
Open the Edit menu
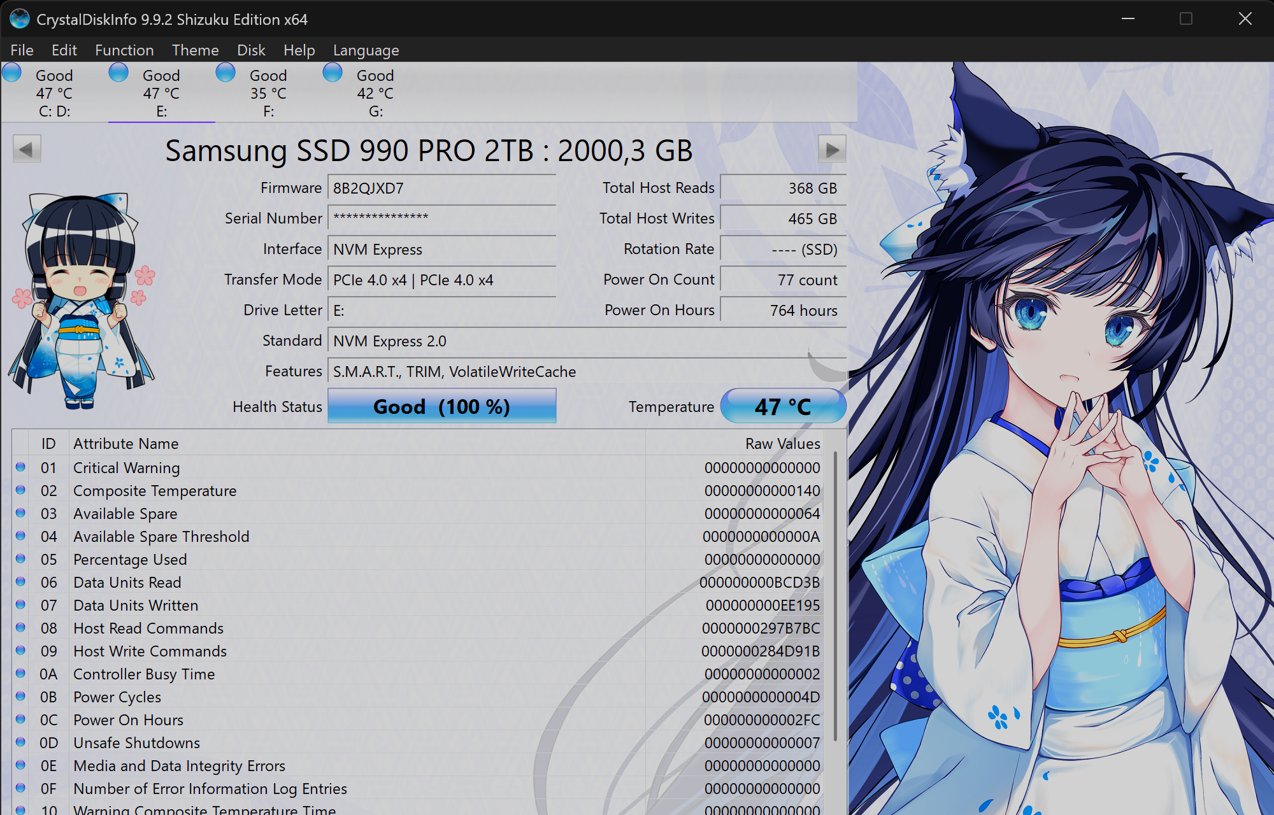(x=64, y=50)
